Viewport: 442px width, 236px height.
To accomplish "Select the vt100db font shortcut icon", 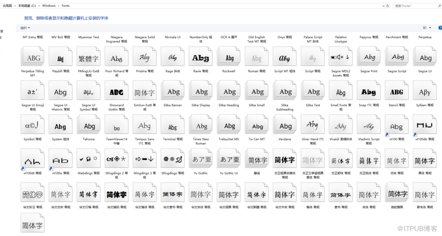I will 425,125.
